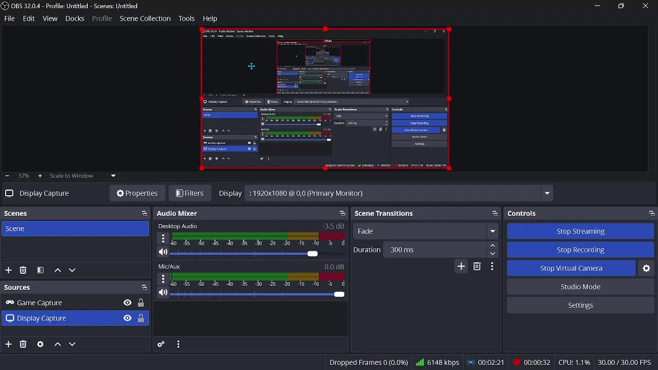Move scene down arrow in Scenes panel
The width and height of the screenshot is (658, 370).
click(72, 270)
